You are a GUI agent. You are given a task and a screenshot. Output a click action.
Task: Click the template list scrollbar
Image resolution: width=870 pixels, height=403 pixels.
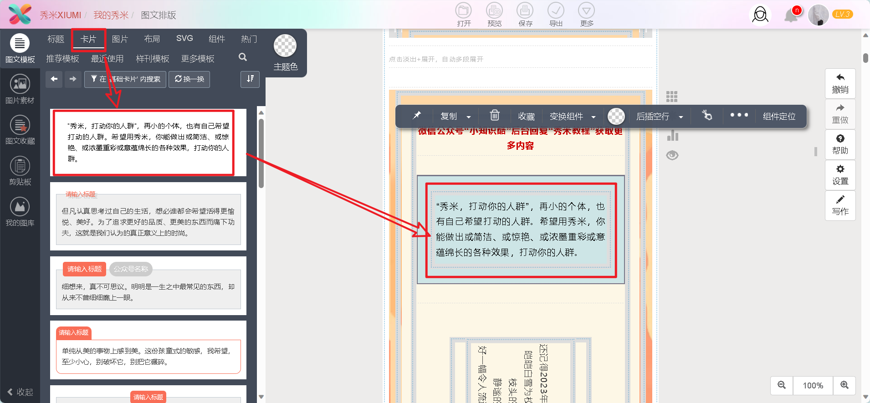pos(261,153)
